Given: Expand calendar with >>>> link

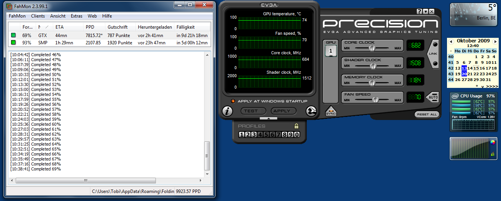Looking at the screenshot, I should 491,86.
